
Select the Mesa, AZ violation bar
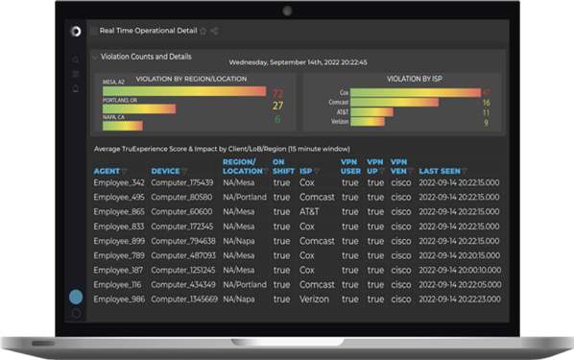pos(184,91)
